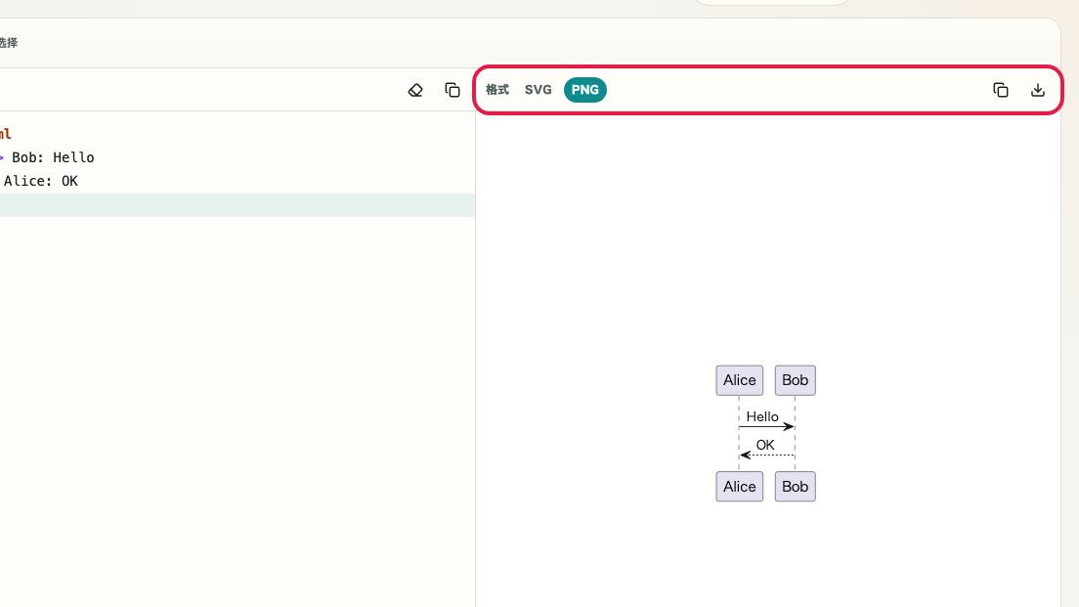
Task: Switch output format to SVG
Action: [539, 90]
